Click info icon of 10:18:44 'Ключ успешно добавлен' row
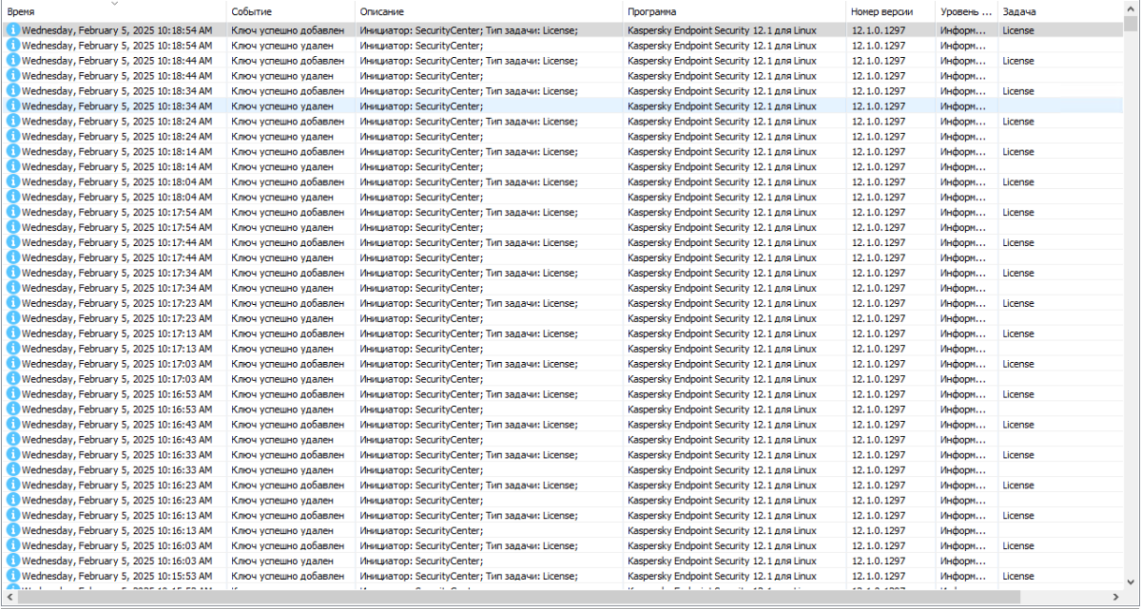The height and width of the screenshot is (609, 1141). coord(13,61)
